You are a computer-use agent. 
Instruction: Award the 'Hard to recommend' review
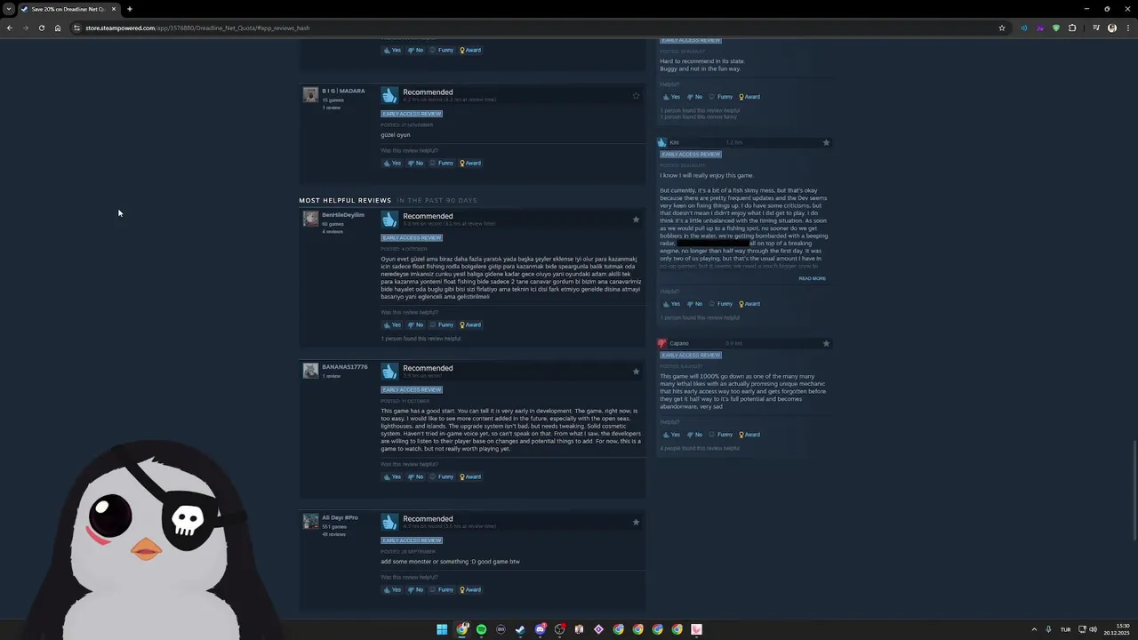point(749,97)
